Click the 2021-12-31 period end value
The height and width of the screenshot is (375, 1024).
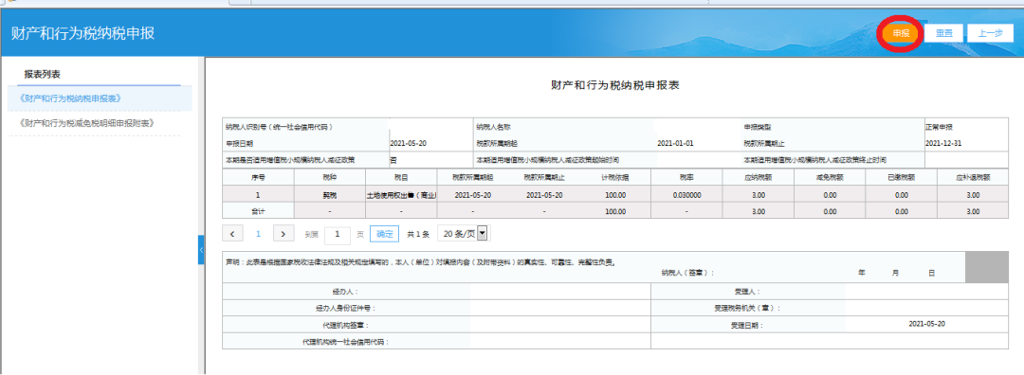[943, 144]
